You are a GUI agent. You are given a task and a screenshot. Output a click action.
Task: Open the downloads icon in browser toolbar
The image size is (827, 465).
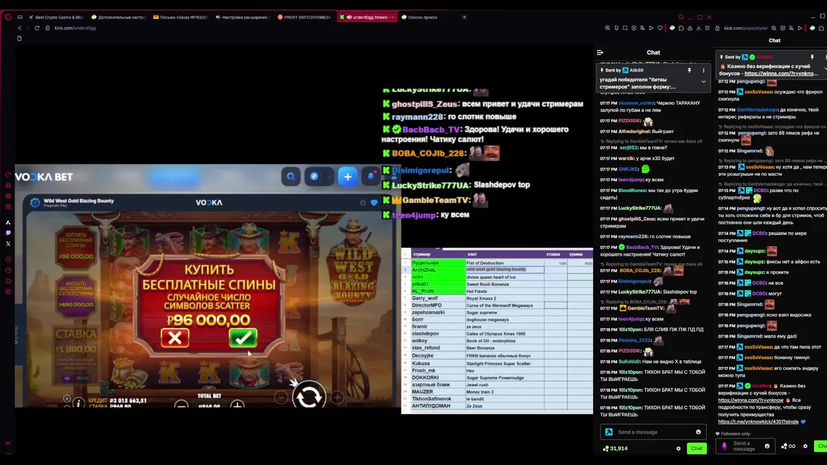pyautogui.click(x=699, y=28)
